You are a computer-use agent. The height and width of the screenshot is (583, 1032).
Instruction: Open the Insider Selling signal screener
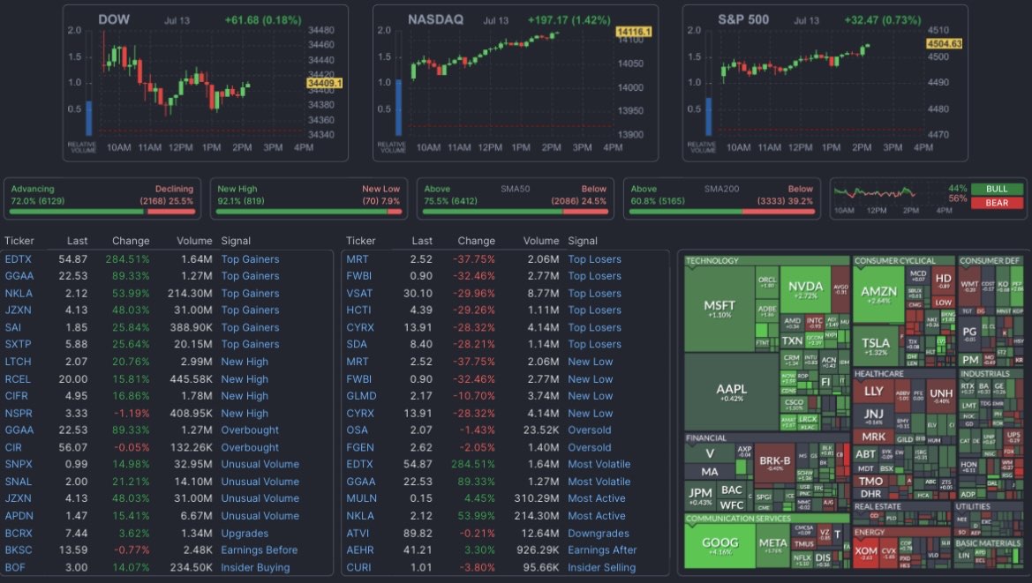point(601,567)
